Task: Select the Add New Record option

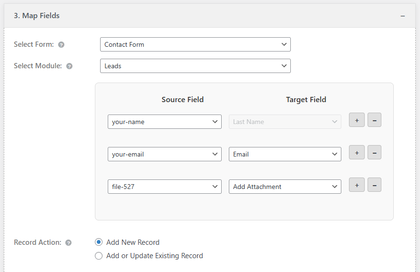Action: coord(99,242)
